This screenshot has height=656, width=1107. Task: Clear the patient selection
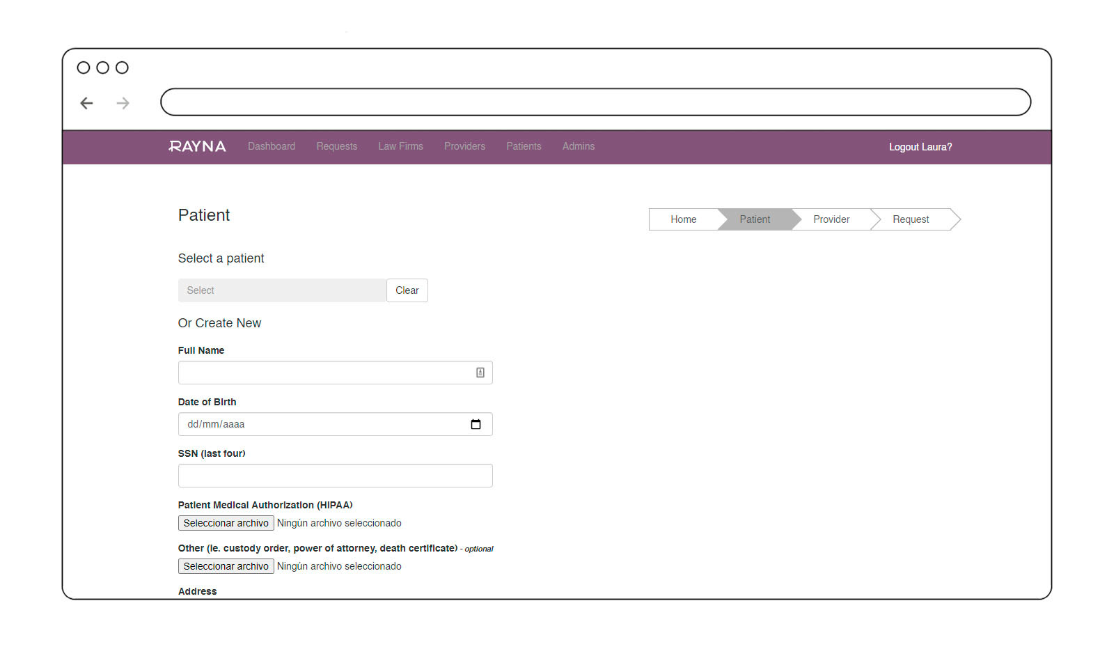click(407, 290)
